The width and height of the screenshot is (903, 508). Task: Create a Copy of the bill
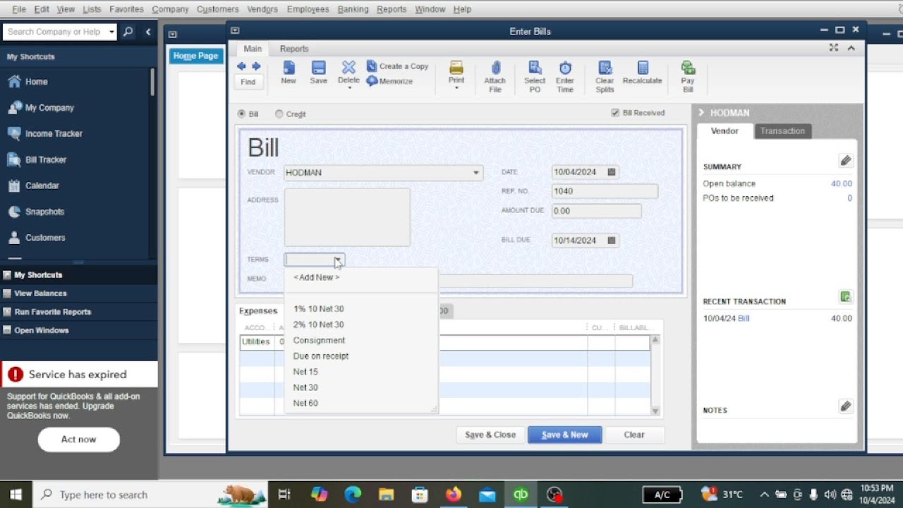click(x=398, y=66)
